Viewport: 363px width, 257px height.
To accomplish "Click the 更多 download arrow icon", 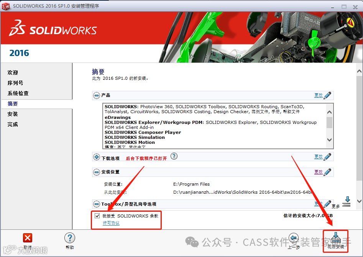I will point(347,202).
